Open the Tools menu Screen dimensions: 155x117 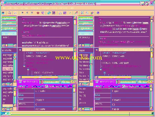(x=54, y=8)
